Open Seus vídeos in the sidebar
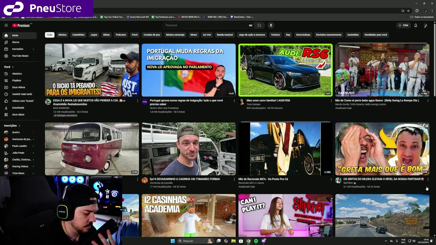Viewport: 436px width, 245px height. (20, 87)
